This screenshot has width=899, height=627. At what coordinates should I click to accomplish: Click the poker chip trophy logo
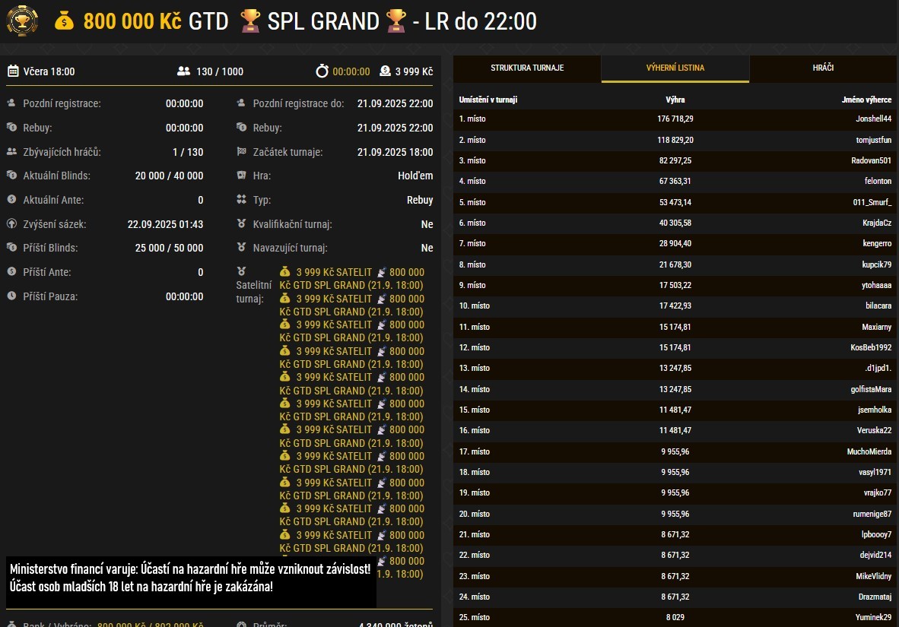click(22, 21)
